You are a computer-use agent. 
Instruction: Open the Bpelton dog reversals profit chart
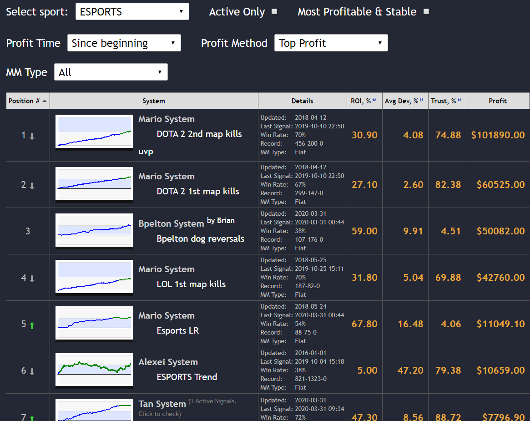pyautogui.click(x=94, y=230)
